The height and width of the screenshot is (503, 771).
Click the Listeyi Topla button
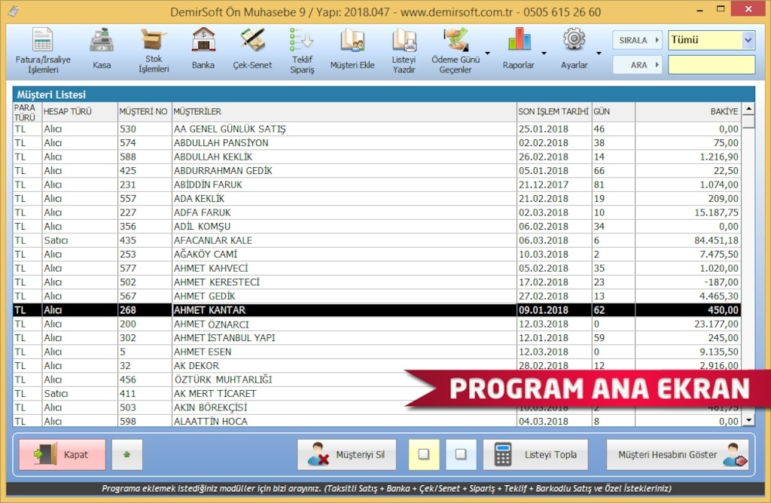click(535, 454)
